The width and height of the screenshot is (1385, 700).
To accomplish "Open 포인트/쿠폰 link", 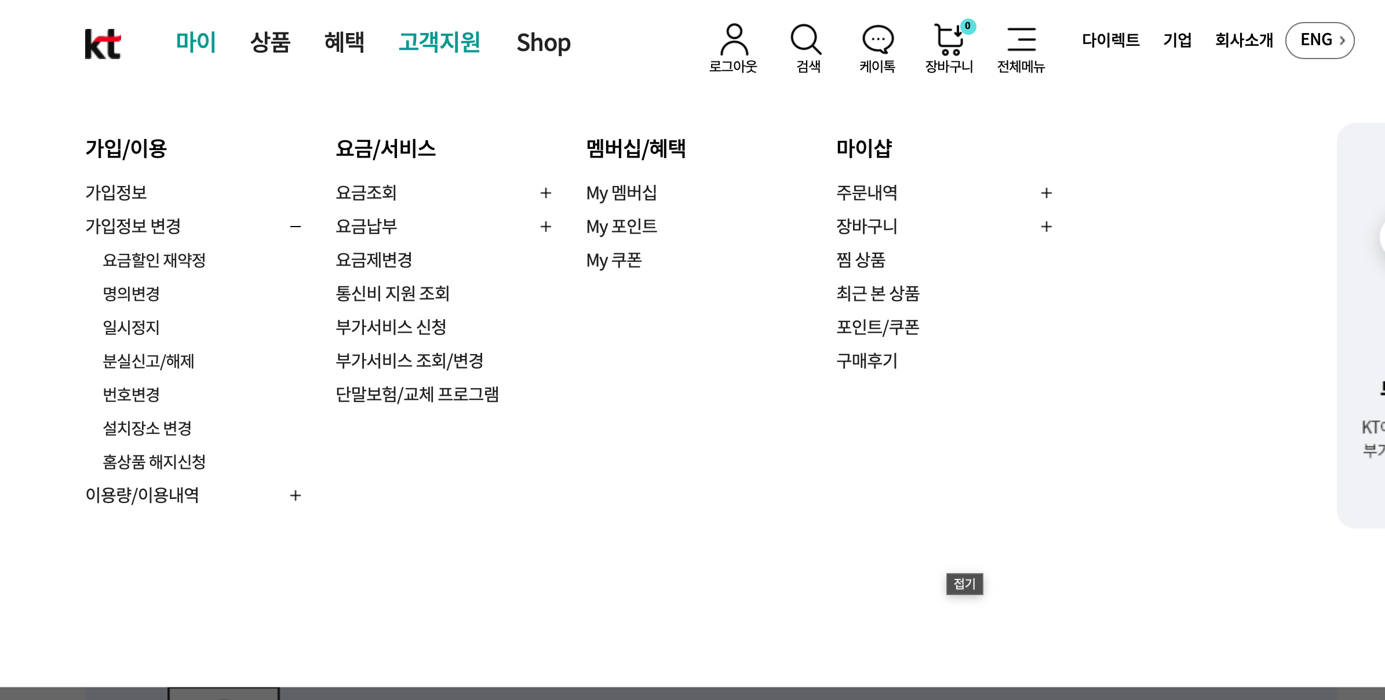I will pos(878,327).
